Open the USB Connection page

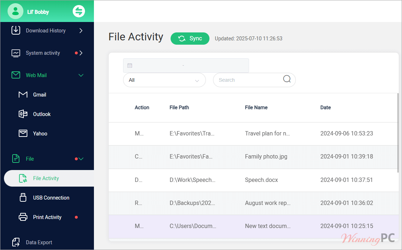point(51,198)
